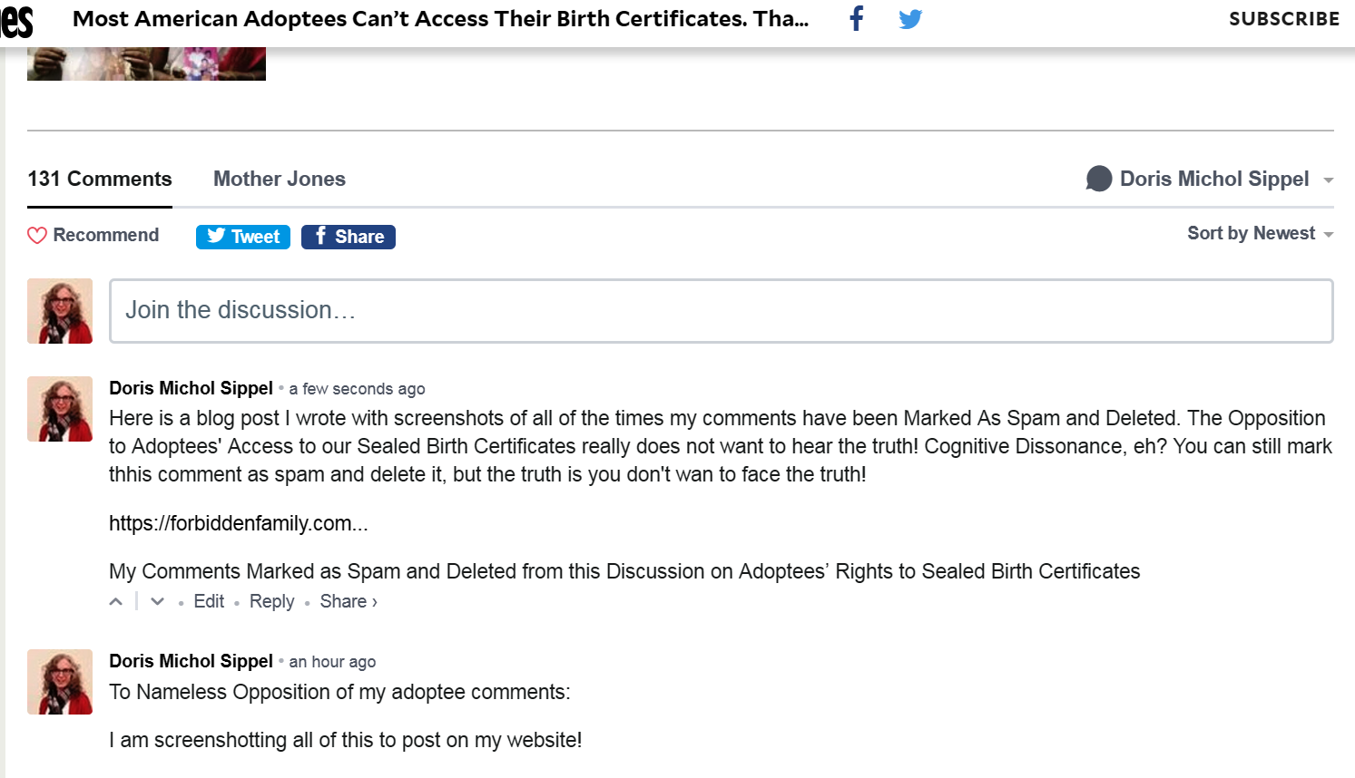Downvote the newest Doris Michol Sippel comment
Viewport: 1355px width, 778px height.
pos(156,600)
